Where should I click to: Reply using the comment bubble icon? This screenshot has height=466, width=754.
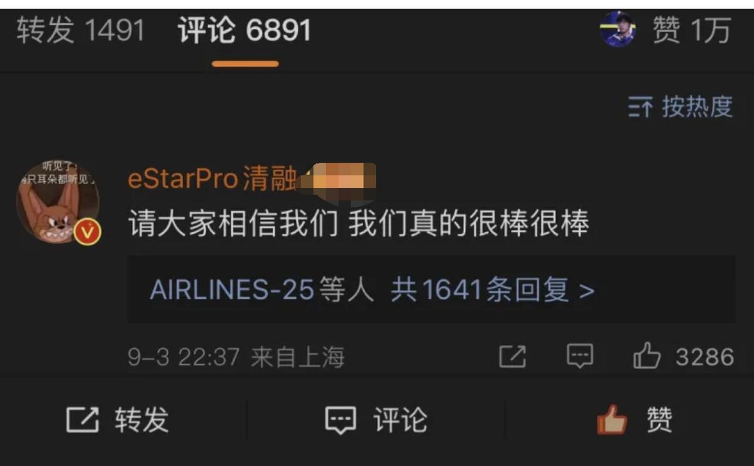click(579, 357)
